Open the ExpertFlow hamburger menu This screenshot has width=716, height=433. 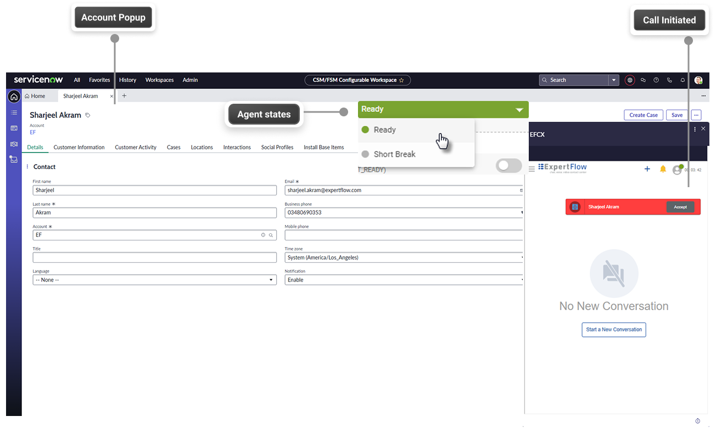pyautogui.click(x=532, y=169)
